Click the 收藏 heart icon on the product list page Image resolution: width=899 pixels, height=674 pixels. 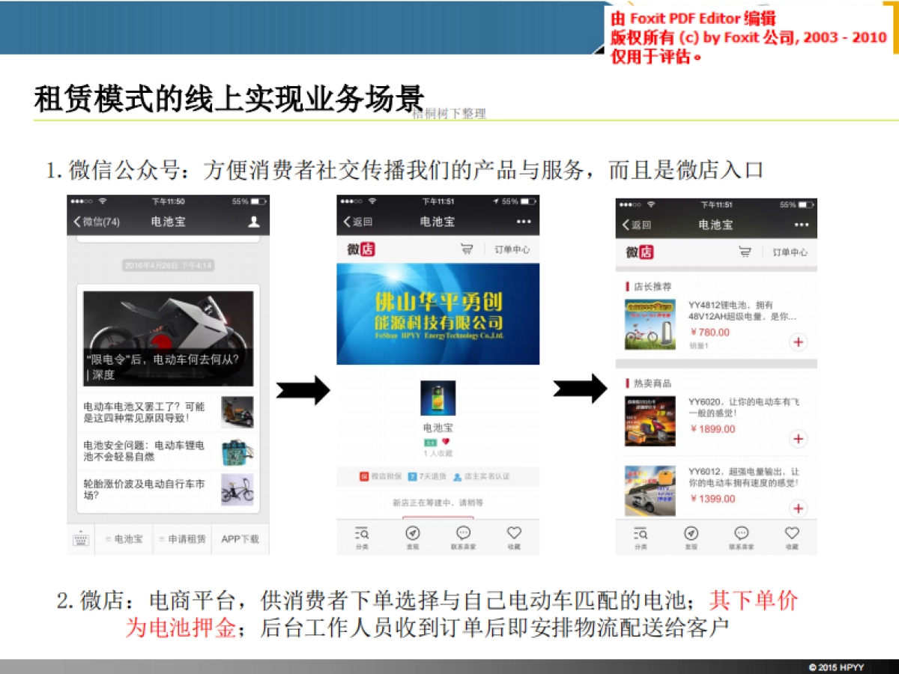[x=792, y=536]
